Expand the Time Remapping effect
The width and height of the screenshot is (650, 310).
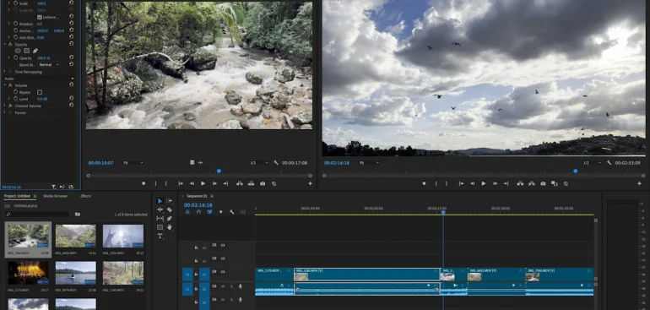click(5, 72)
